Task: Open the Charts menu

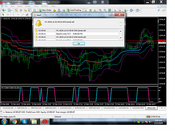Action: pos(28,6)
